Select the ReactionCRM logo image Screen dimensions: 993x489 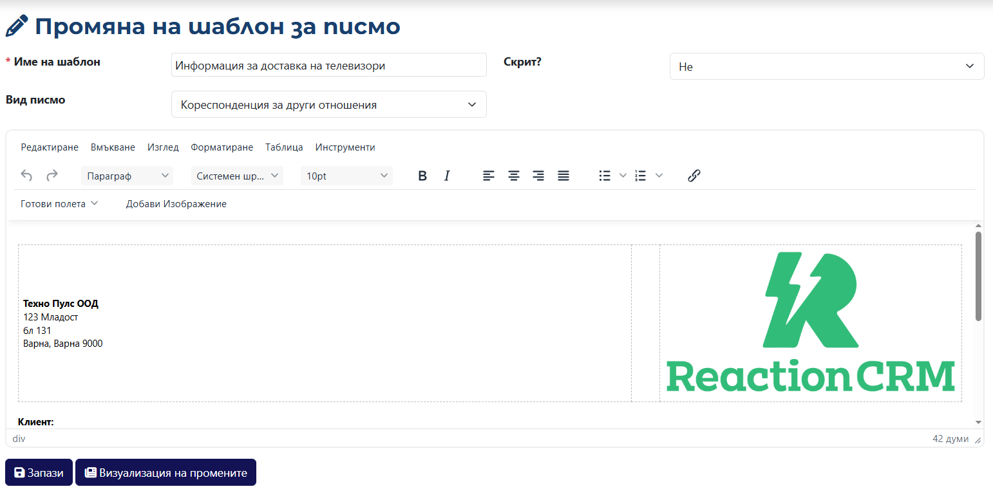(x=810, y=322)
